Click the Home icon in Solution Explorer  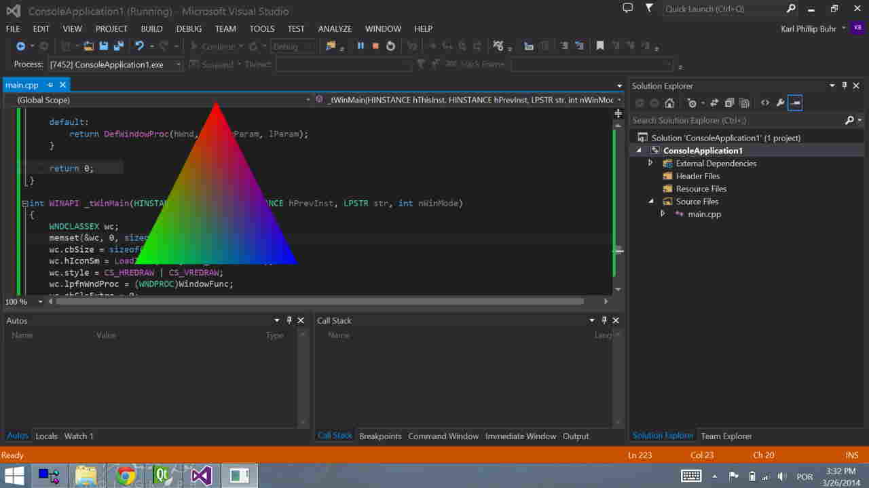click(x=669, y=103)
